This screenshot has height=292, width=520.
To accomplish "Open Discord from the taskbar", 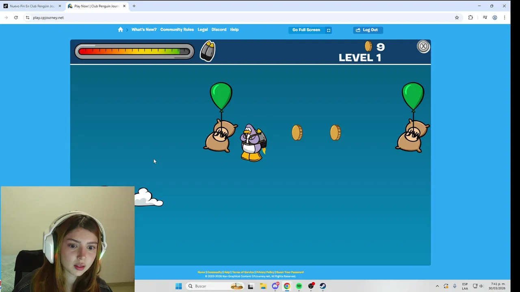I will click(x=275, y=286).
